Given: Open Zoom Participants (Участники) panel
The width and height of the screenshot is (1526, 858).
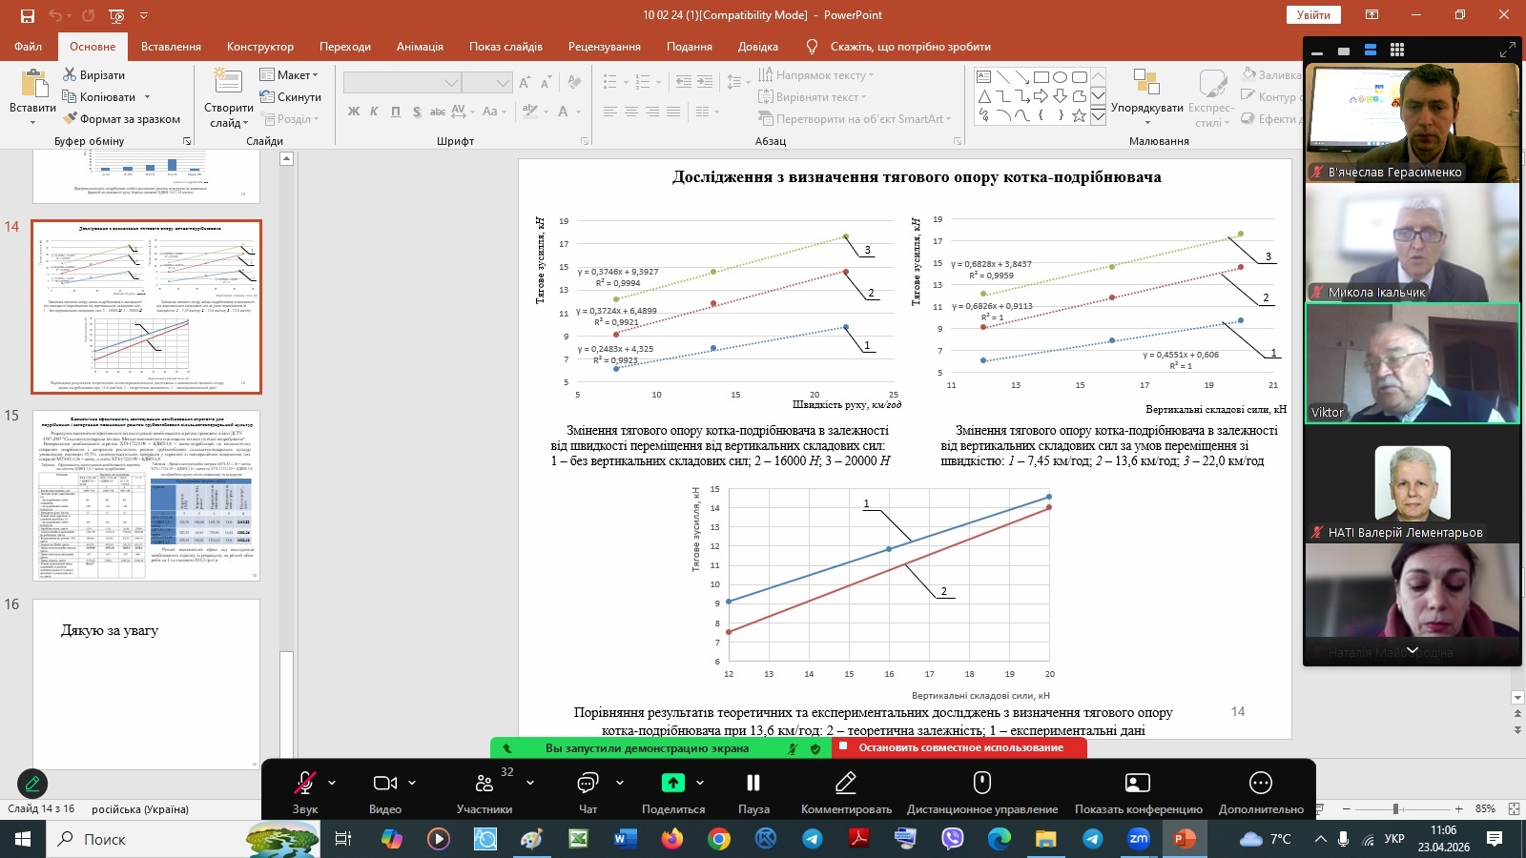Looking at the screenshot, I should point(485,783).
